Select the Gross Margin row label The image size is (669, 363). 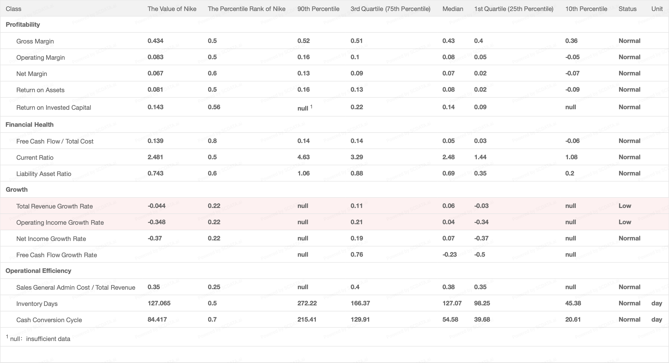35,41
